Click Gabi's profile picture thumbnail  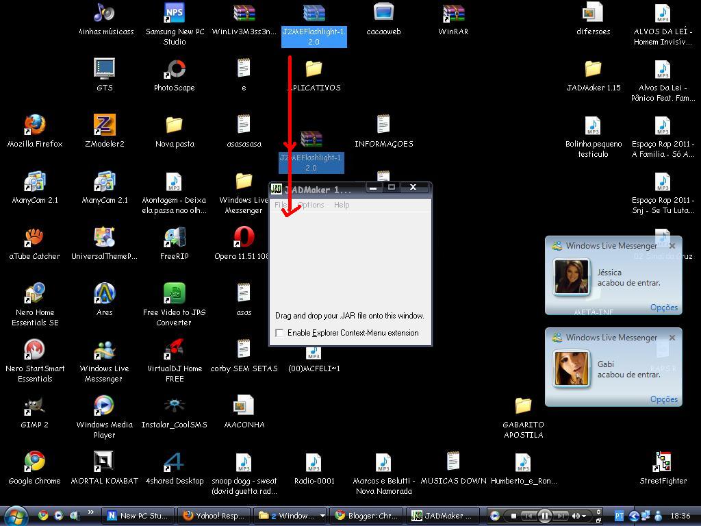click(x=571, y=368)
